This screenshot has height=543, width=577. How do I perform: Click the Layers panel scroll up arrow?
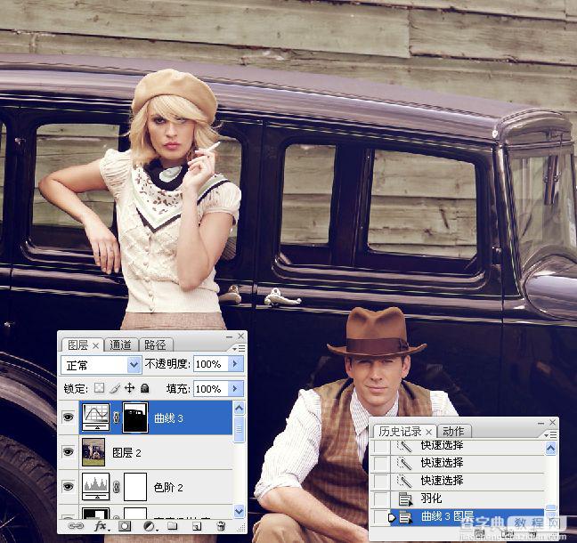240,408
